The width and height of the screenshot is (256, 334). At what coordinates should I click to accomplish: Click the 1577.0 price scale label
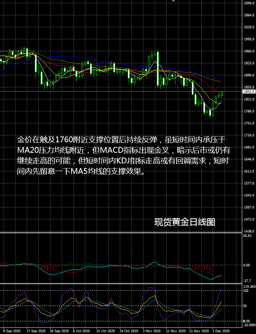pyautogui.click(x=249, y=183)
